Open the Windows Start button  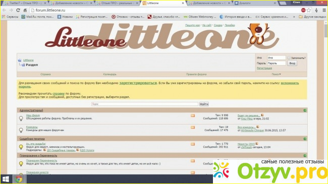tap(6, 179)
